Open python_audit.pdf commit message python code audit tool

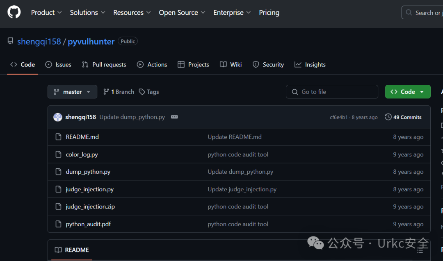click(238, 224)
